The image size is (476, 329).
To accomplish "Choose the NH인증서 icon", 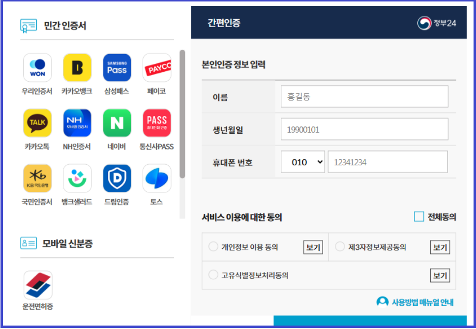I will pyautogui.click(x=77, y=123).
